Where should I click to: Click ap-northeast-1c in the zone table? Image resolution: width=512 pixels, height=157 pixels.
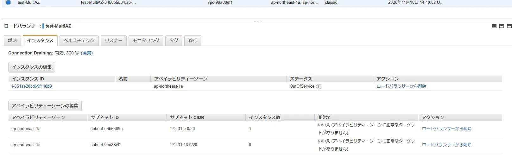click(26, 145)
